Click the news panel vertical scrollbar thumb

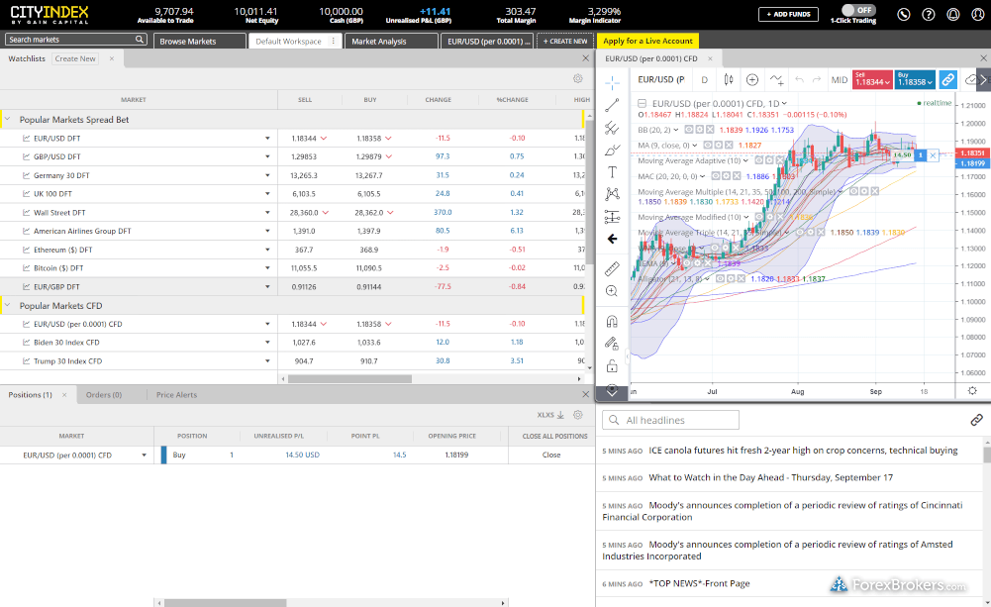pyautogui.click(x=987, y=454)
